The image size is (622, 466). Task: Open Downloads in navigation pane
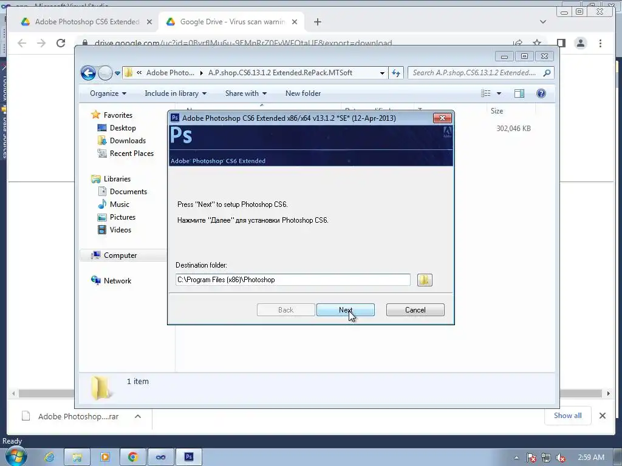click(128, 141)
